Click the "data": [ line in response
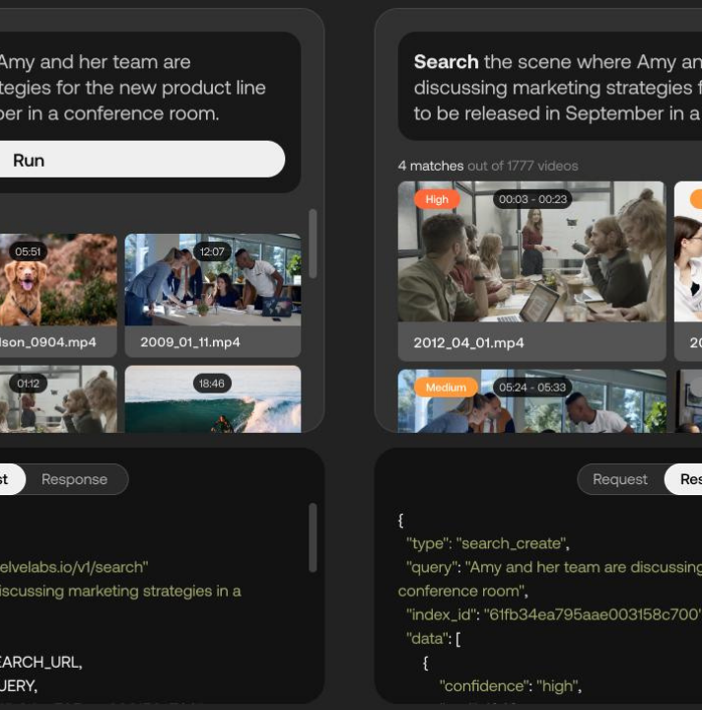The height and width of the screenshot is (710, 702). coord(433,638)
